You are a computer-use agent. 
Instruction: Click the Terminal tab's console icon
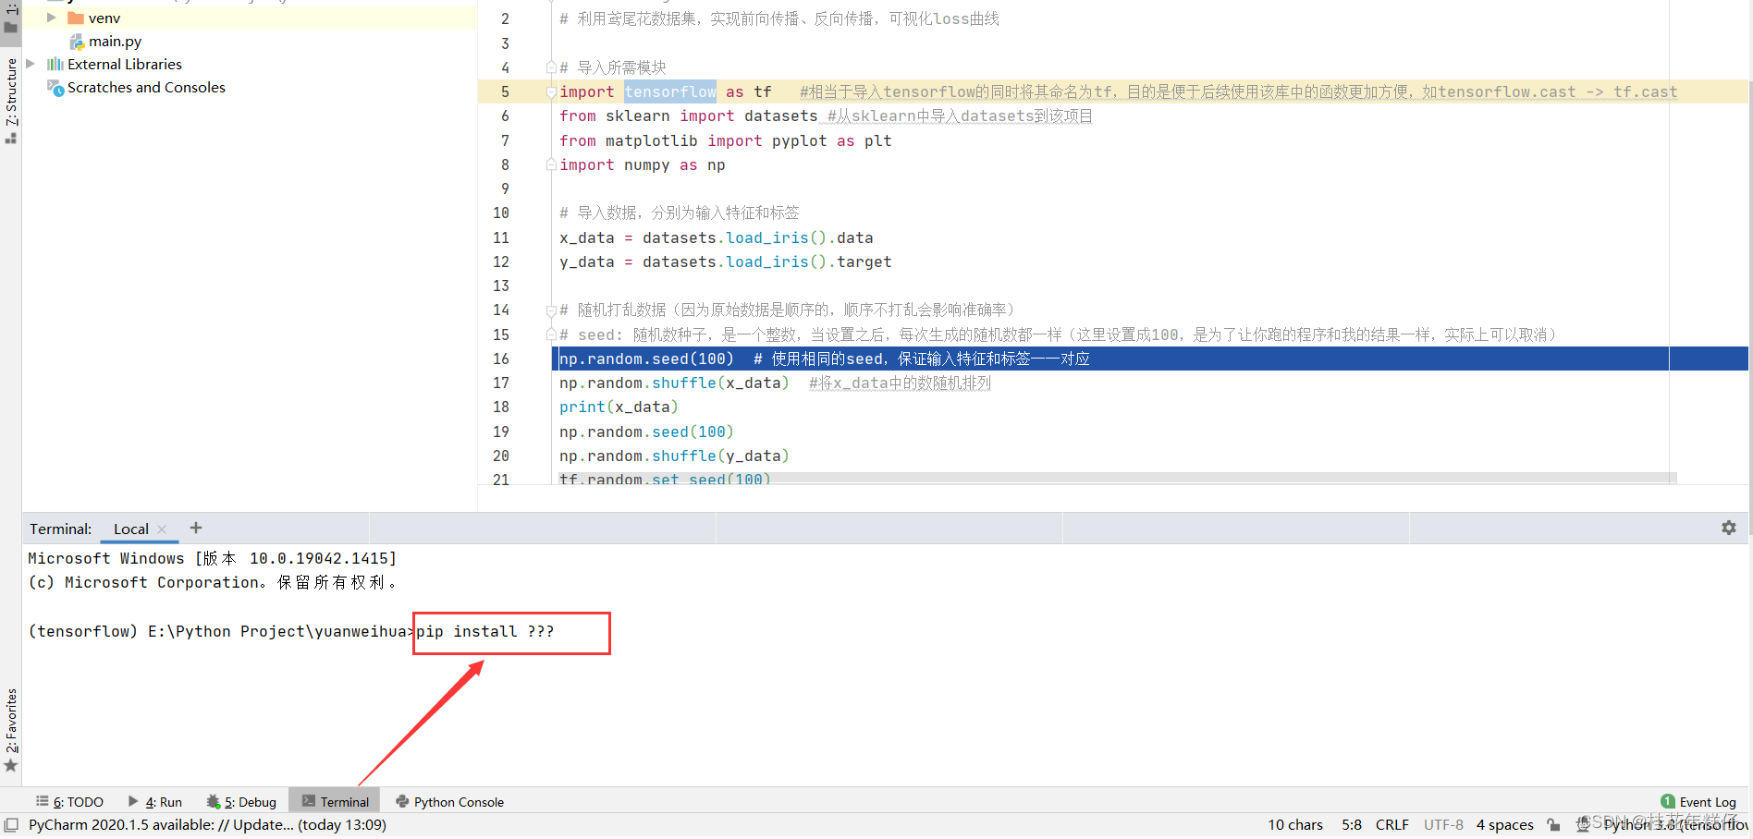point(309,801)
